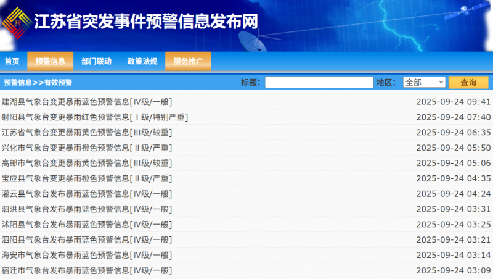Open 沭阳县 blue rainstorm warning link

[x=86, y=224]
